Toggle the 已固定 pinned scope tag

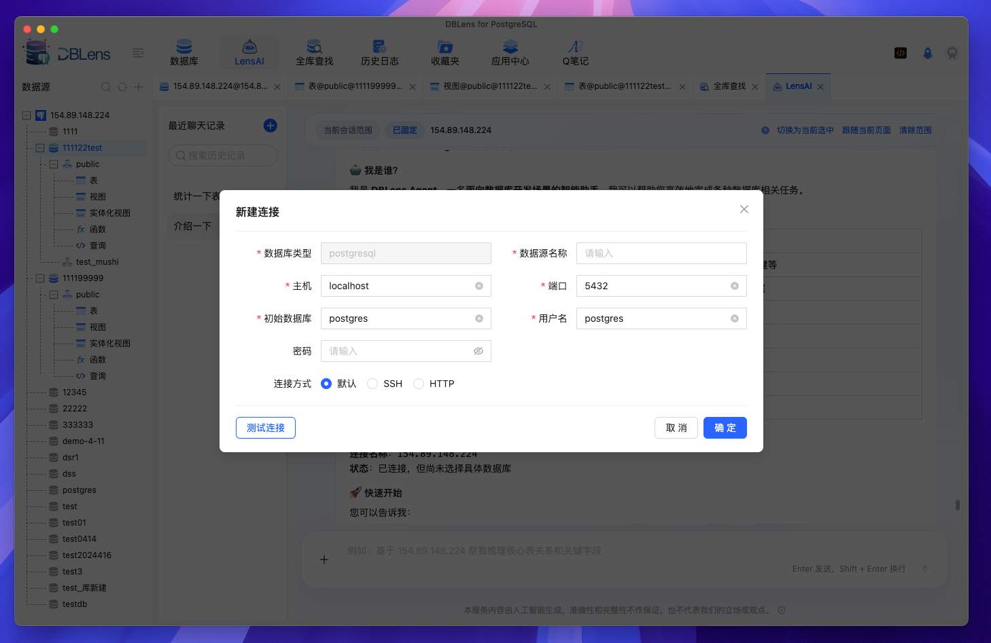click(x=404, y=130)
